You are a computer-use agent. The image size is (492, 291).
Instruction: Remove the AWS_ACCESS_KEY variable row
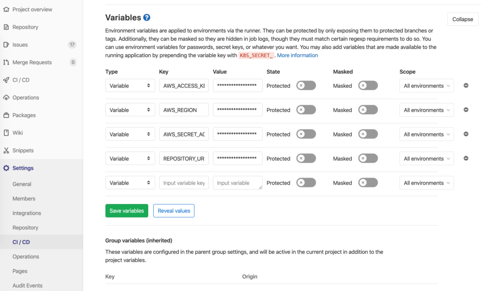pyautogui.click(x=466, y=85)
